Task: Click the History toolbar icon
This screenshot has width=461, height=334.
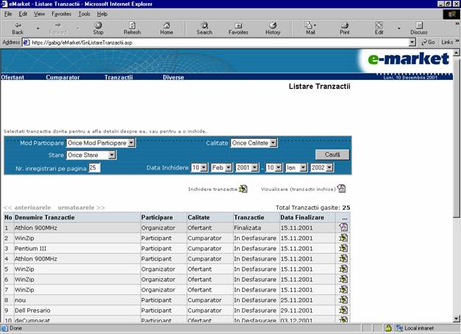Action: tap(273, 28)
